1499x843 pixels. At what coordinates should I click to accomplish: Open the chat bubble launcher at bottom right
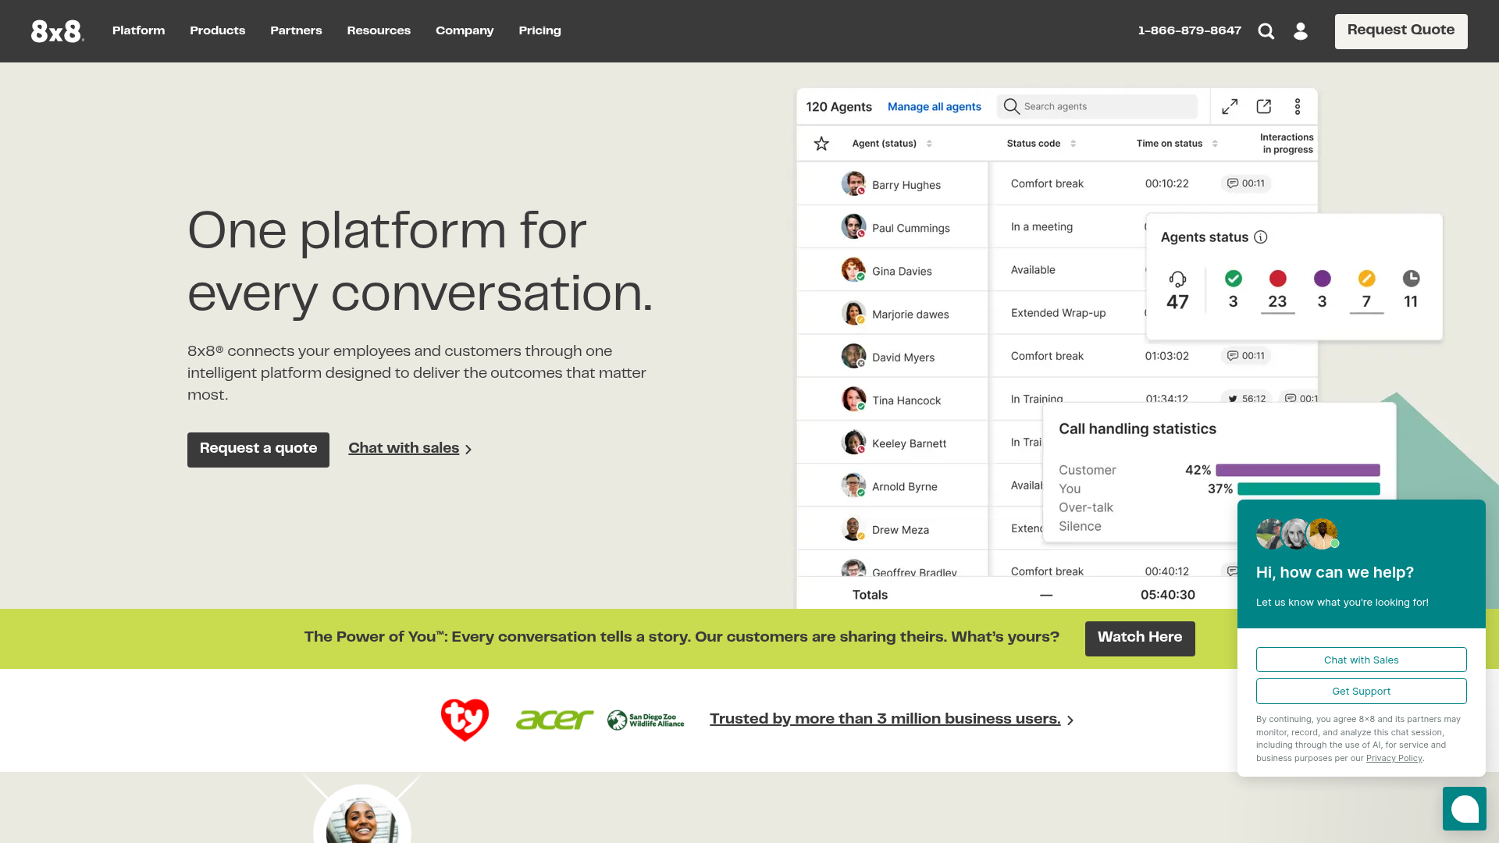[1464, 809]
